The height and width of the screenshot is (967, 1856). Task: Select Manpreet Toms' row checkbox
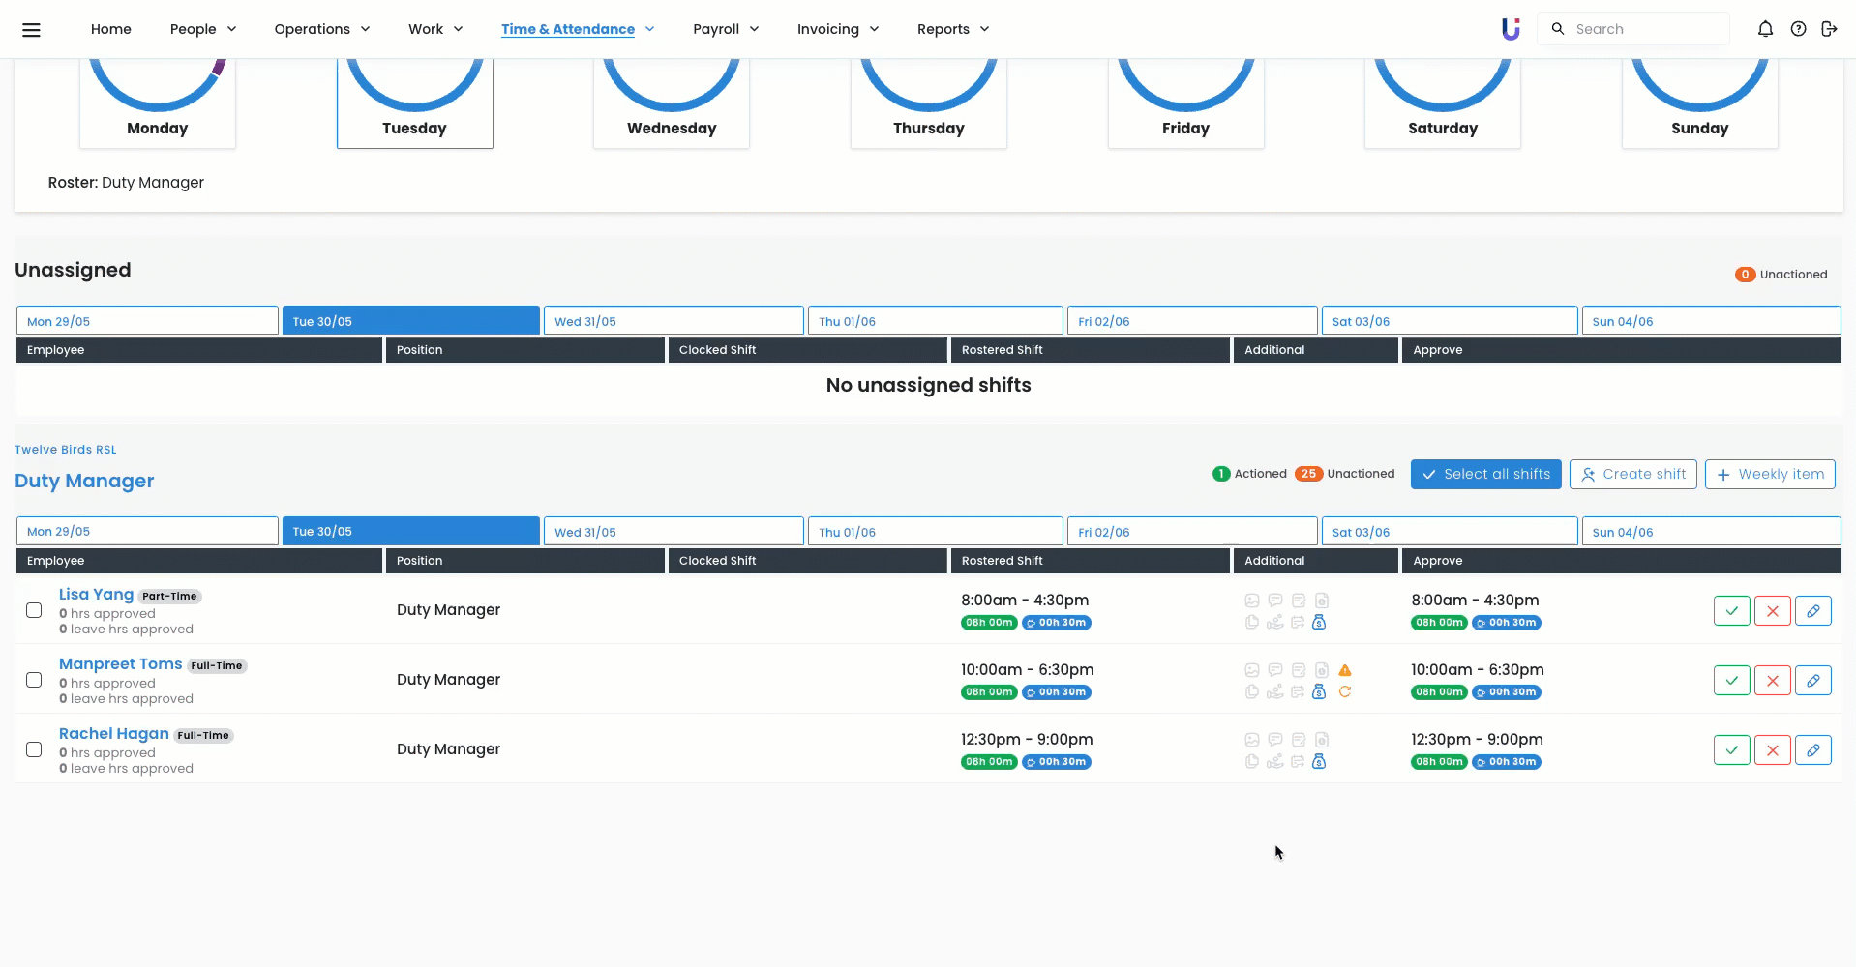[x=34, y=681]
